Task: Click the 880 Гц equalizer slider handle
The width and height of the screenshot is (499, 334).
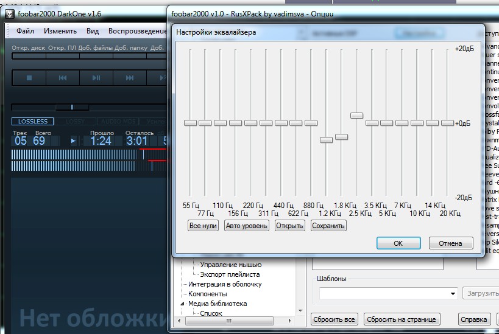Action: 311,123
